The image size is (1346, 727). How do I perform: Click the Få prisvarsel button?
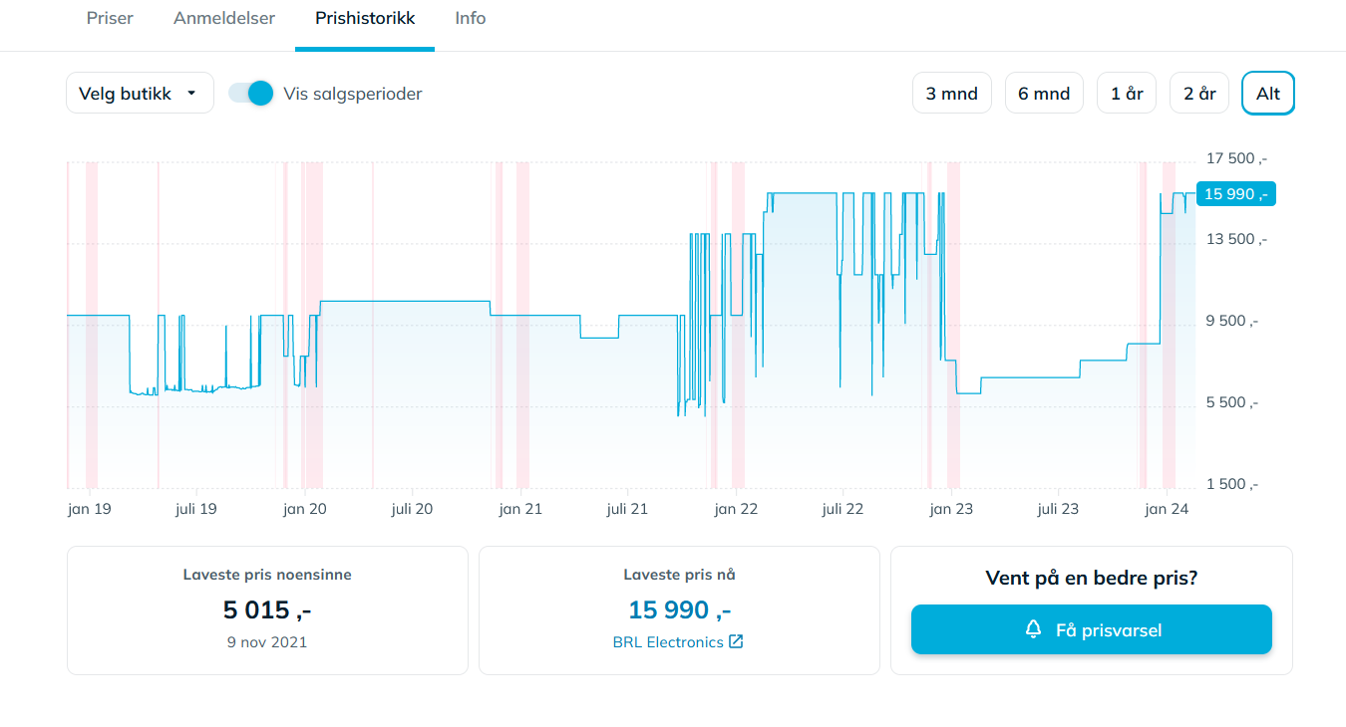click(x=1092, y=629)
